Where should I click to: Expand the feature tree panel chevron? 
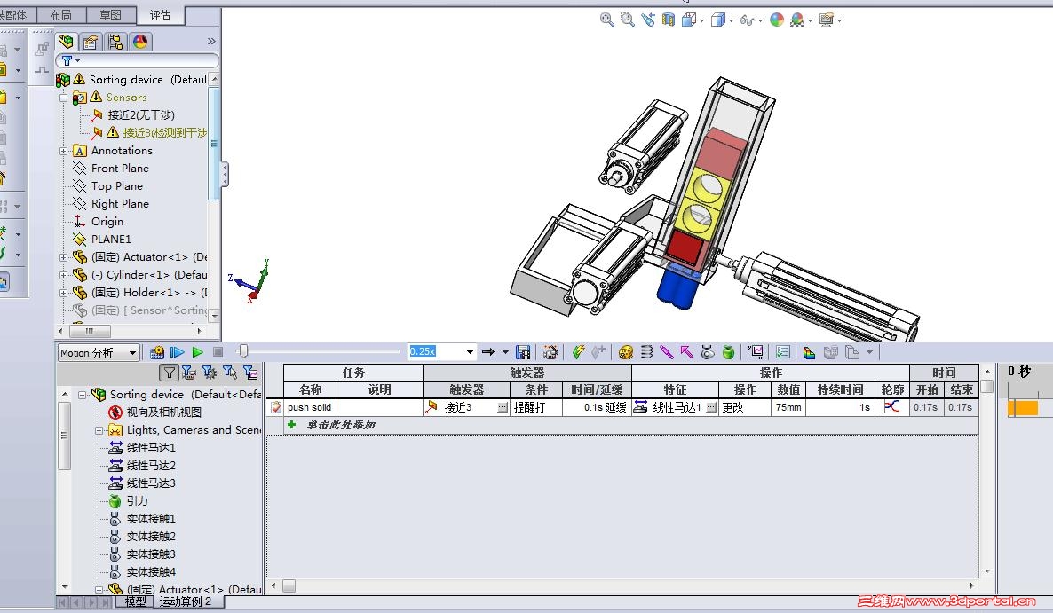point(211,42)
